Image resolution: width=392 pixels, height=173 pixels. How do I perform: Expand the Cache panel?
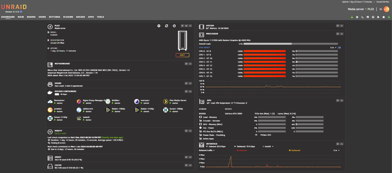(190, 165)
